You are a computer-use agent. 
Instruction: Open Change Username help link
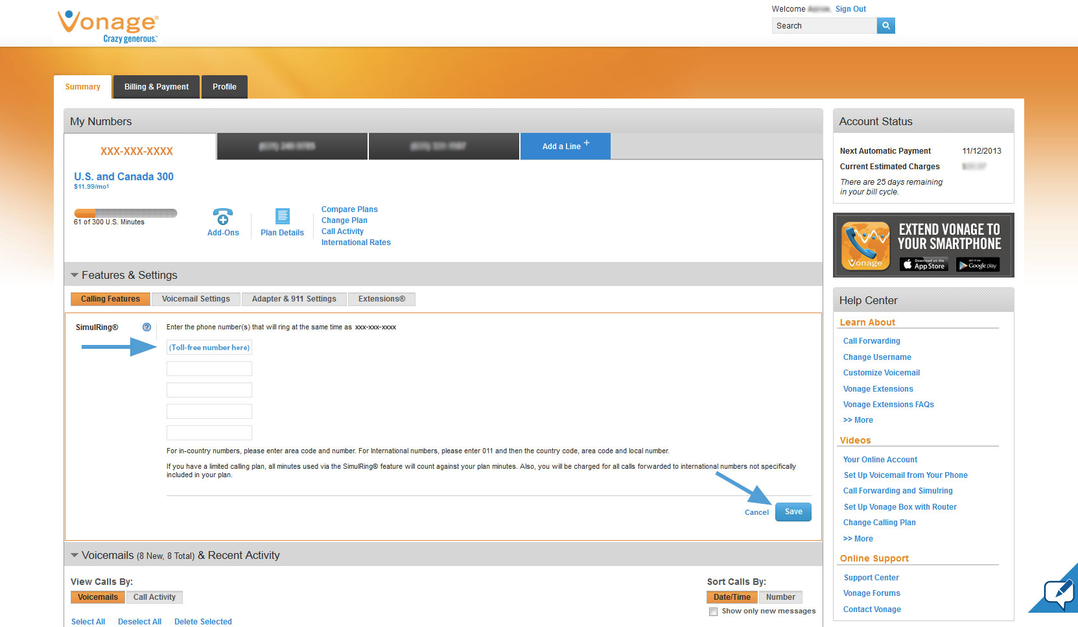click(877, 357)
